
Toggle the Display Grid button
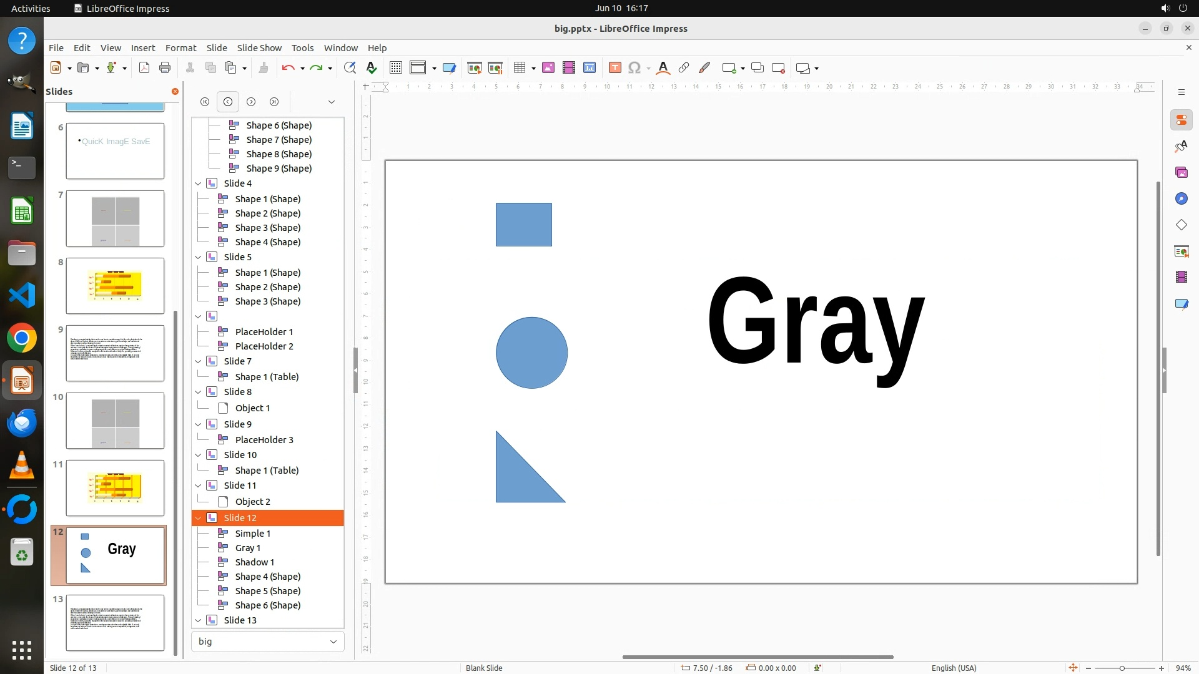pos(395,68)
